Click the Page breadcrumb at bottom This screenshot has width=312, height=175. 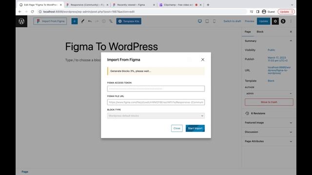click(x=25, y=172)
